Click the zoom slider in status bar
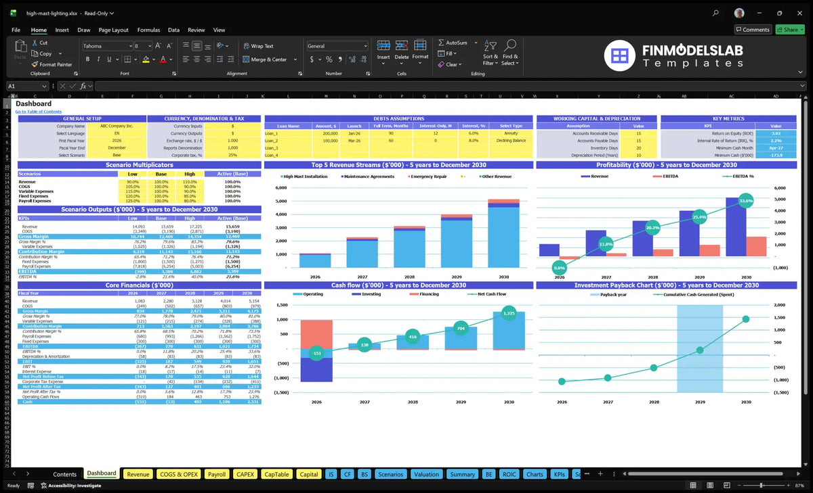This screenshot has height=493, width=813. coord(762,486)
